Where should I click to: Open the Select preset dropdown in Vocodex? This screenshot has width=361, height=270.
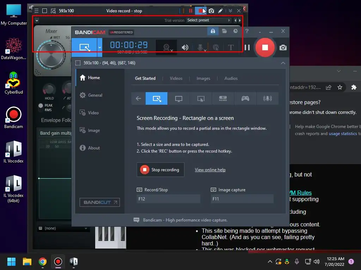[x=209, y=20]
